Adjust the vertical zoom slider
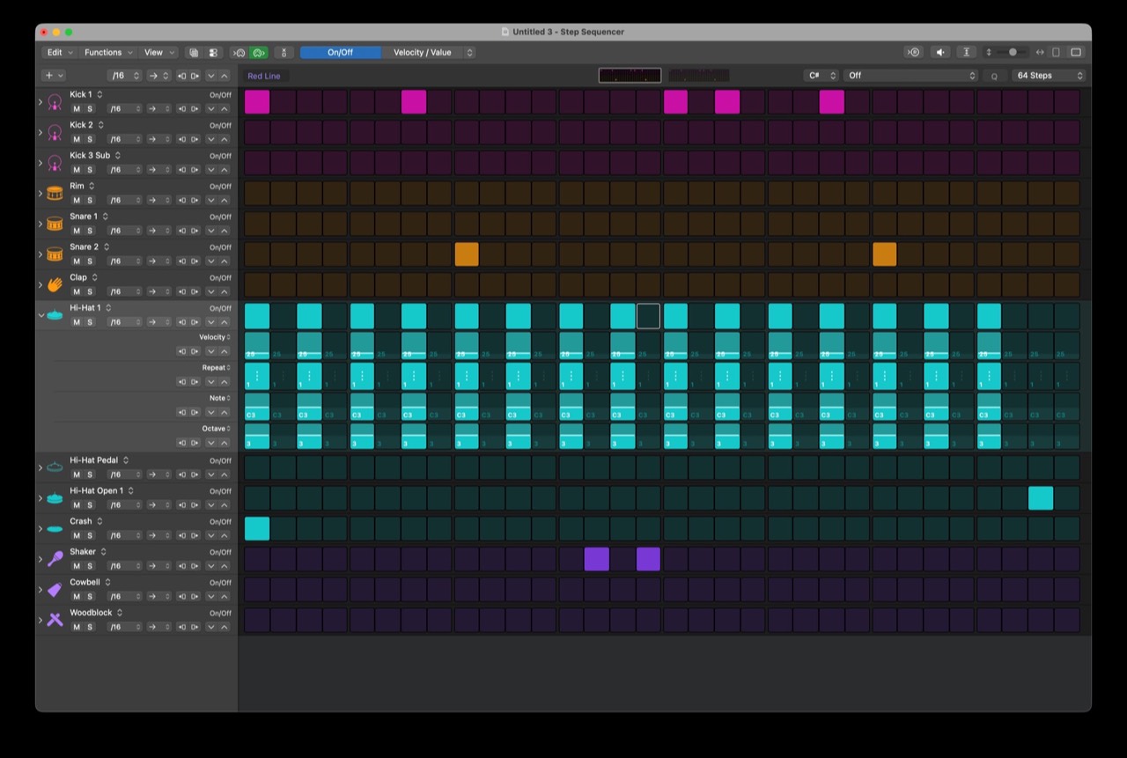Viewport: 1127px width, 758px height. (x=1013, y=52)
